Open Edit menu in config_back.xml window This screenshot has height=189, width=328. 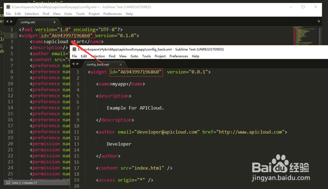tap(84, 56)
